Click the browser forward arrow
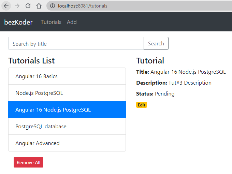This screenshot has height=174, width=232. [x=17, y=6]
